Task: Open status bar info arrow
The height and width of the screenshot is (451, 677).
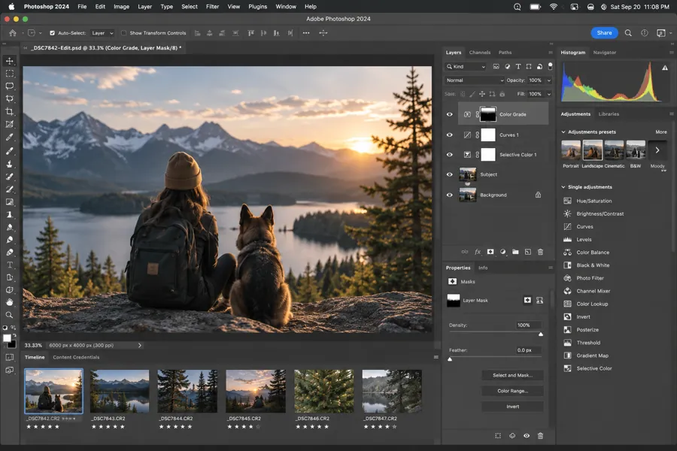Action: (139, 345)
